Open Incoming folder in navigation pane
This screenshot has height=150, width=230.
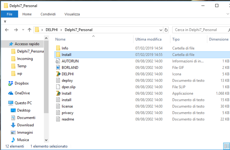coord(25,59)
